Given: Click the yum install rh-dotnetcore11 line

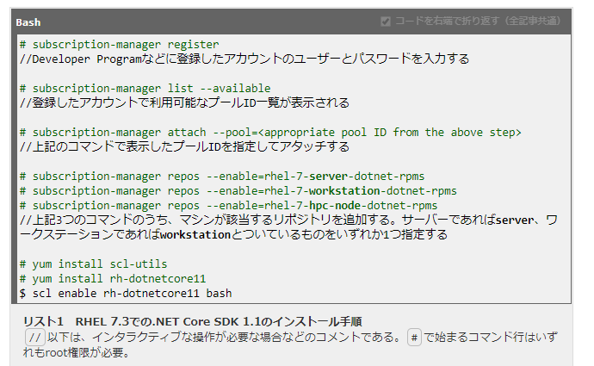Looking at the screenshot, I should (113, 279).
